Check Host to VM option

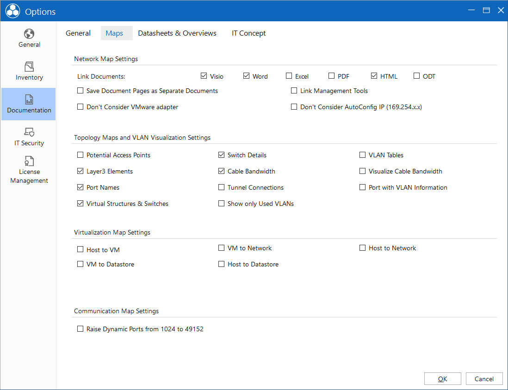click(x=81, y=249)
